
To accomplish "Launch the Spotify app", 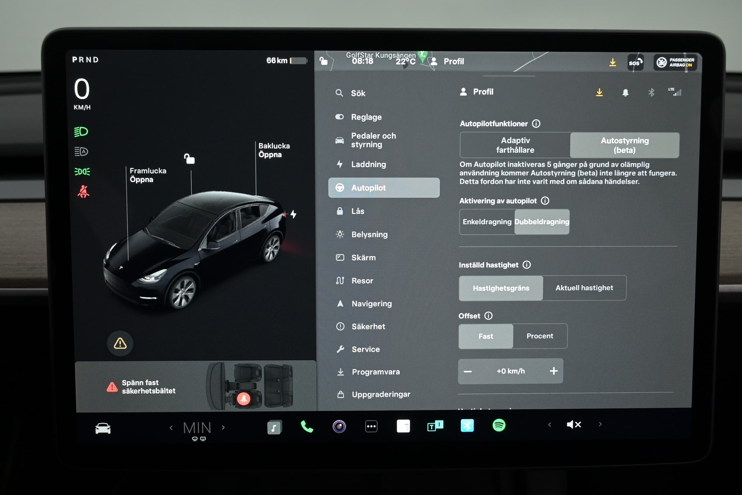I will tap(499, 425).
